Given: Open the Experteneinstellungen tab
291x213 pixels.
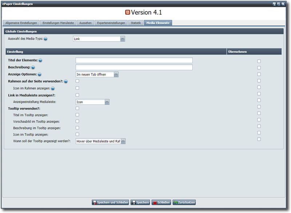Looking at the screenshot, I should [x=111, y=23].
